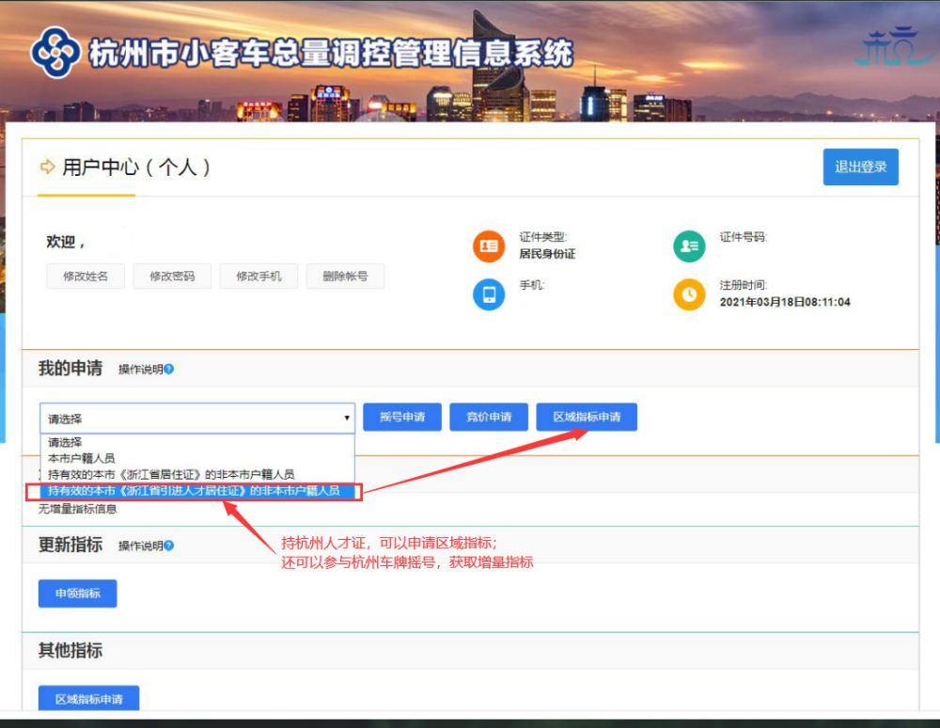This screenshot has width=940, height=728.
Task: Click the 删除帐号 button
Action: click(345, 276)
